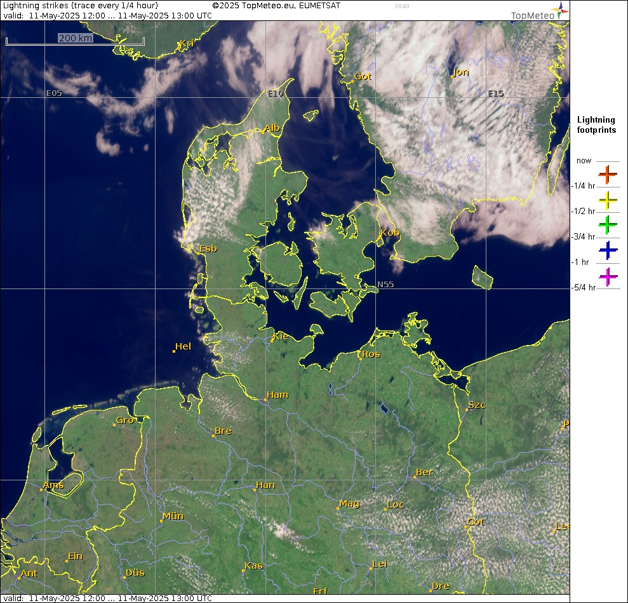
Task: Select the 'Mag' city label
Action: click(x=349, y=503)
